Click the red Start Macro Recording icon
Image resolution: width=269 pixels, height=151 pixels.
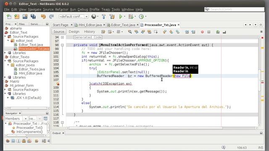tap(202, 32)
